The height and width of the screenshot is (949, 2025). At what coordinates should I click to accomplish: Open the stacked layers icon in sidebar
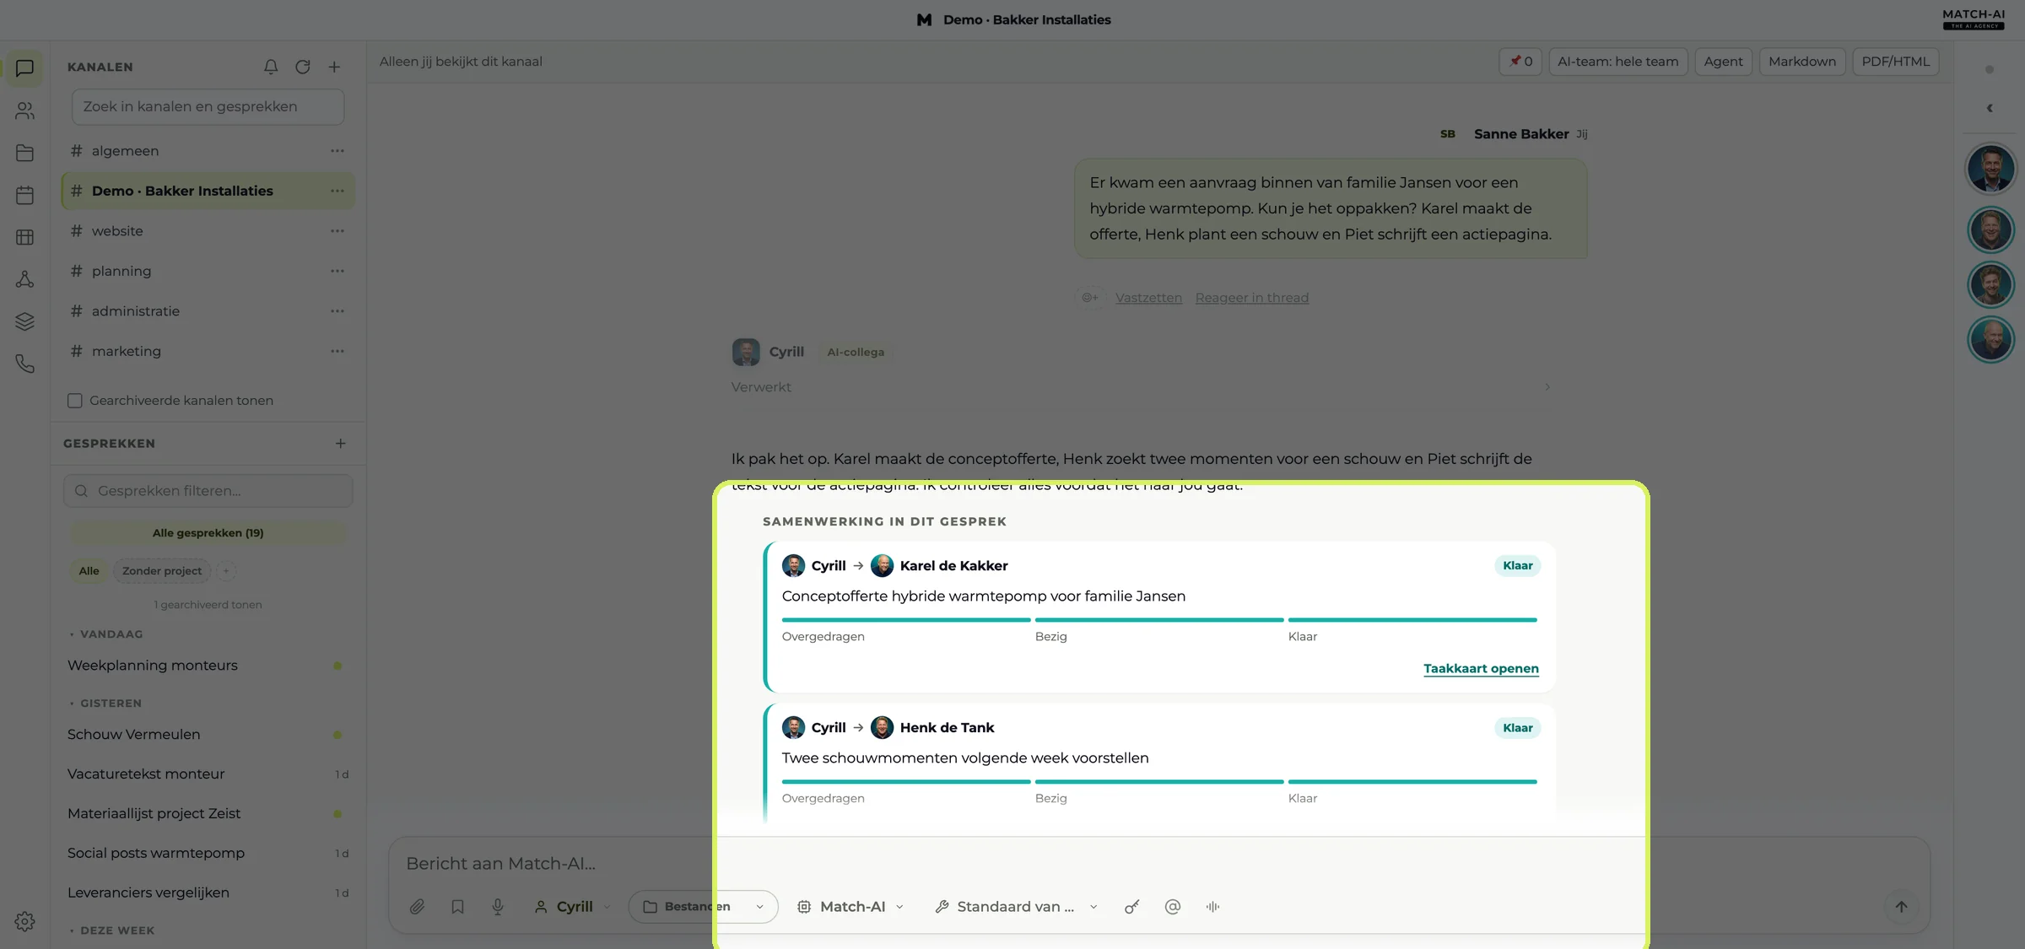(24, 321)
